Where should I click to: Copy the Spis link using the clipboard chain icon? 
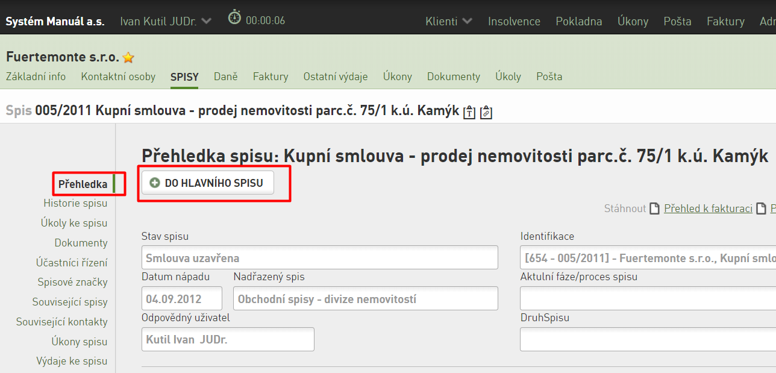(486, 112)
